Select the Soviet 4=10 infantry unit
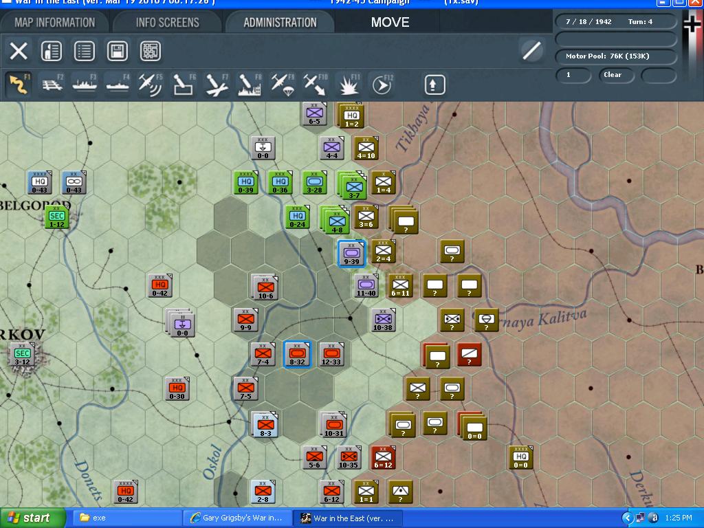Viewport: 704px width, 528px height. (x=366, y=148)
